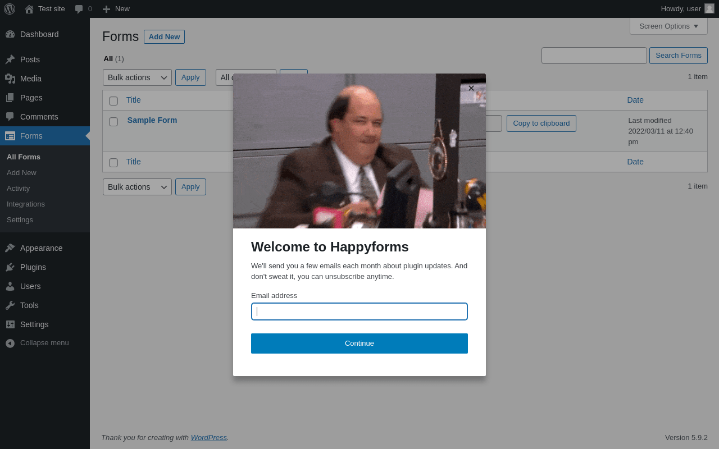Click the Welcome to Happyforms heading
The width and height of the screenshot is (719, 449).
click(330, 247)
